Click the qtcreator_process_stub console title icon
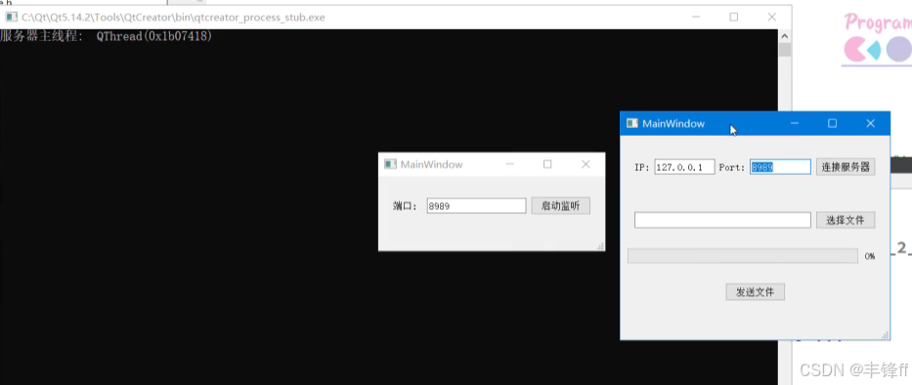This screenshot has width=912, height=385. 11,17
